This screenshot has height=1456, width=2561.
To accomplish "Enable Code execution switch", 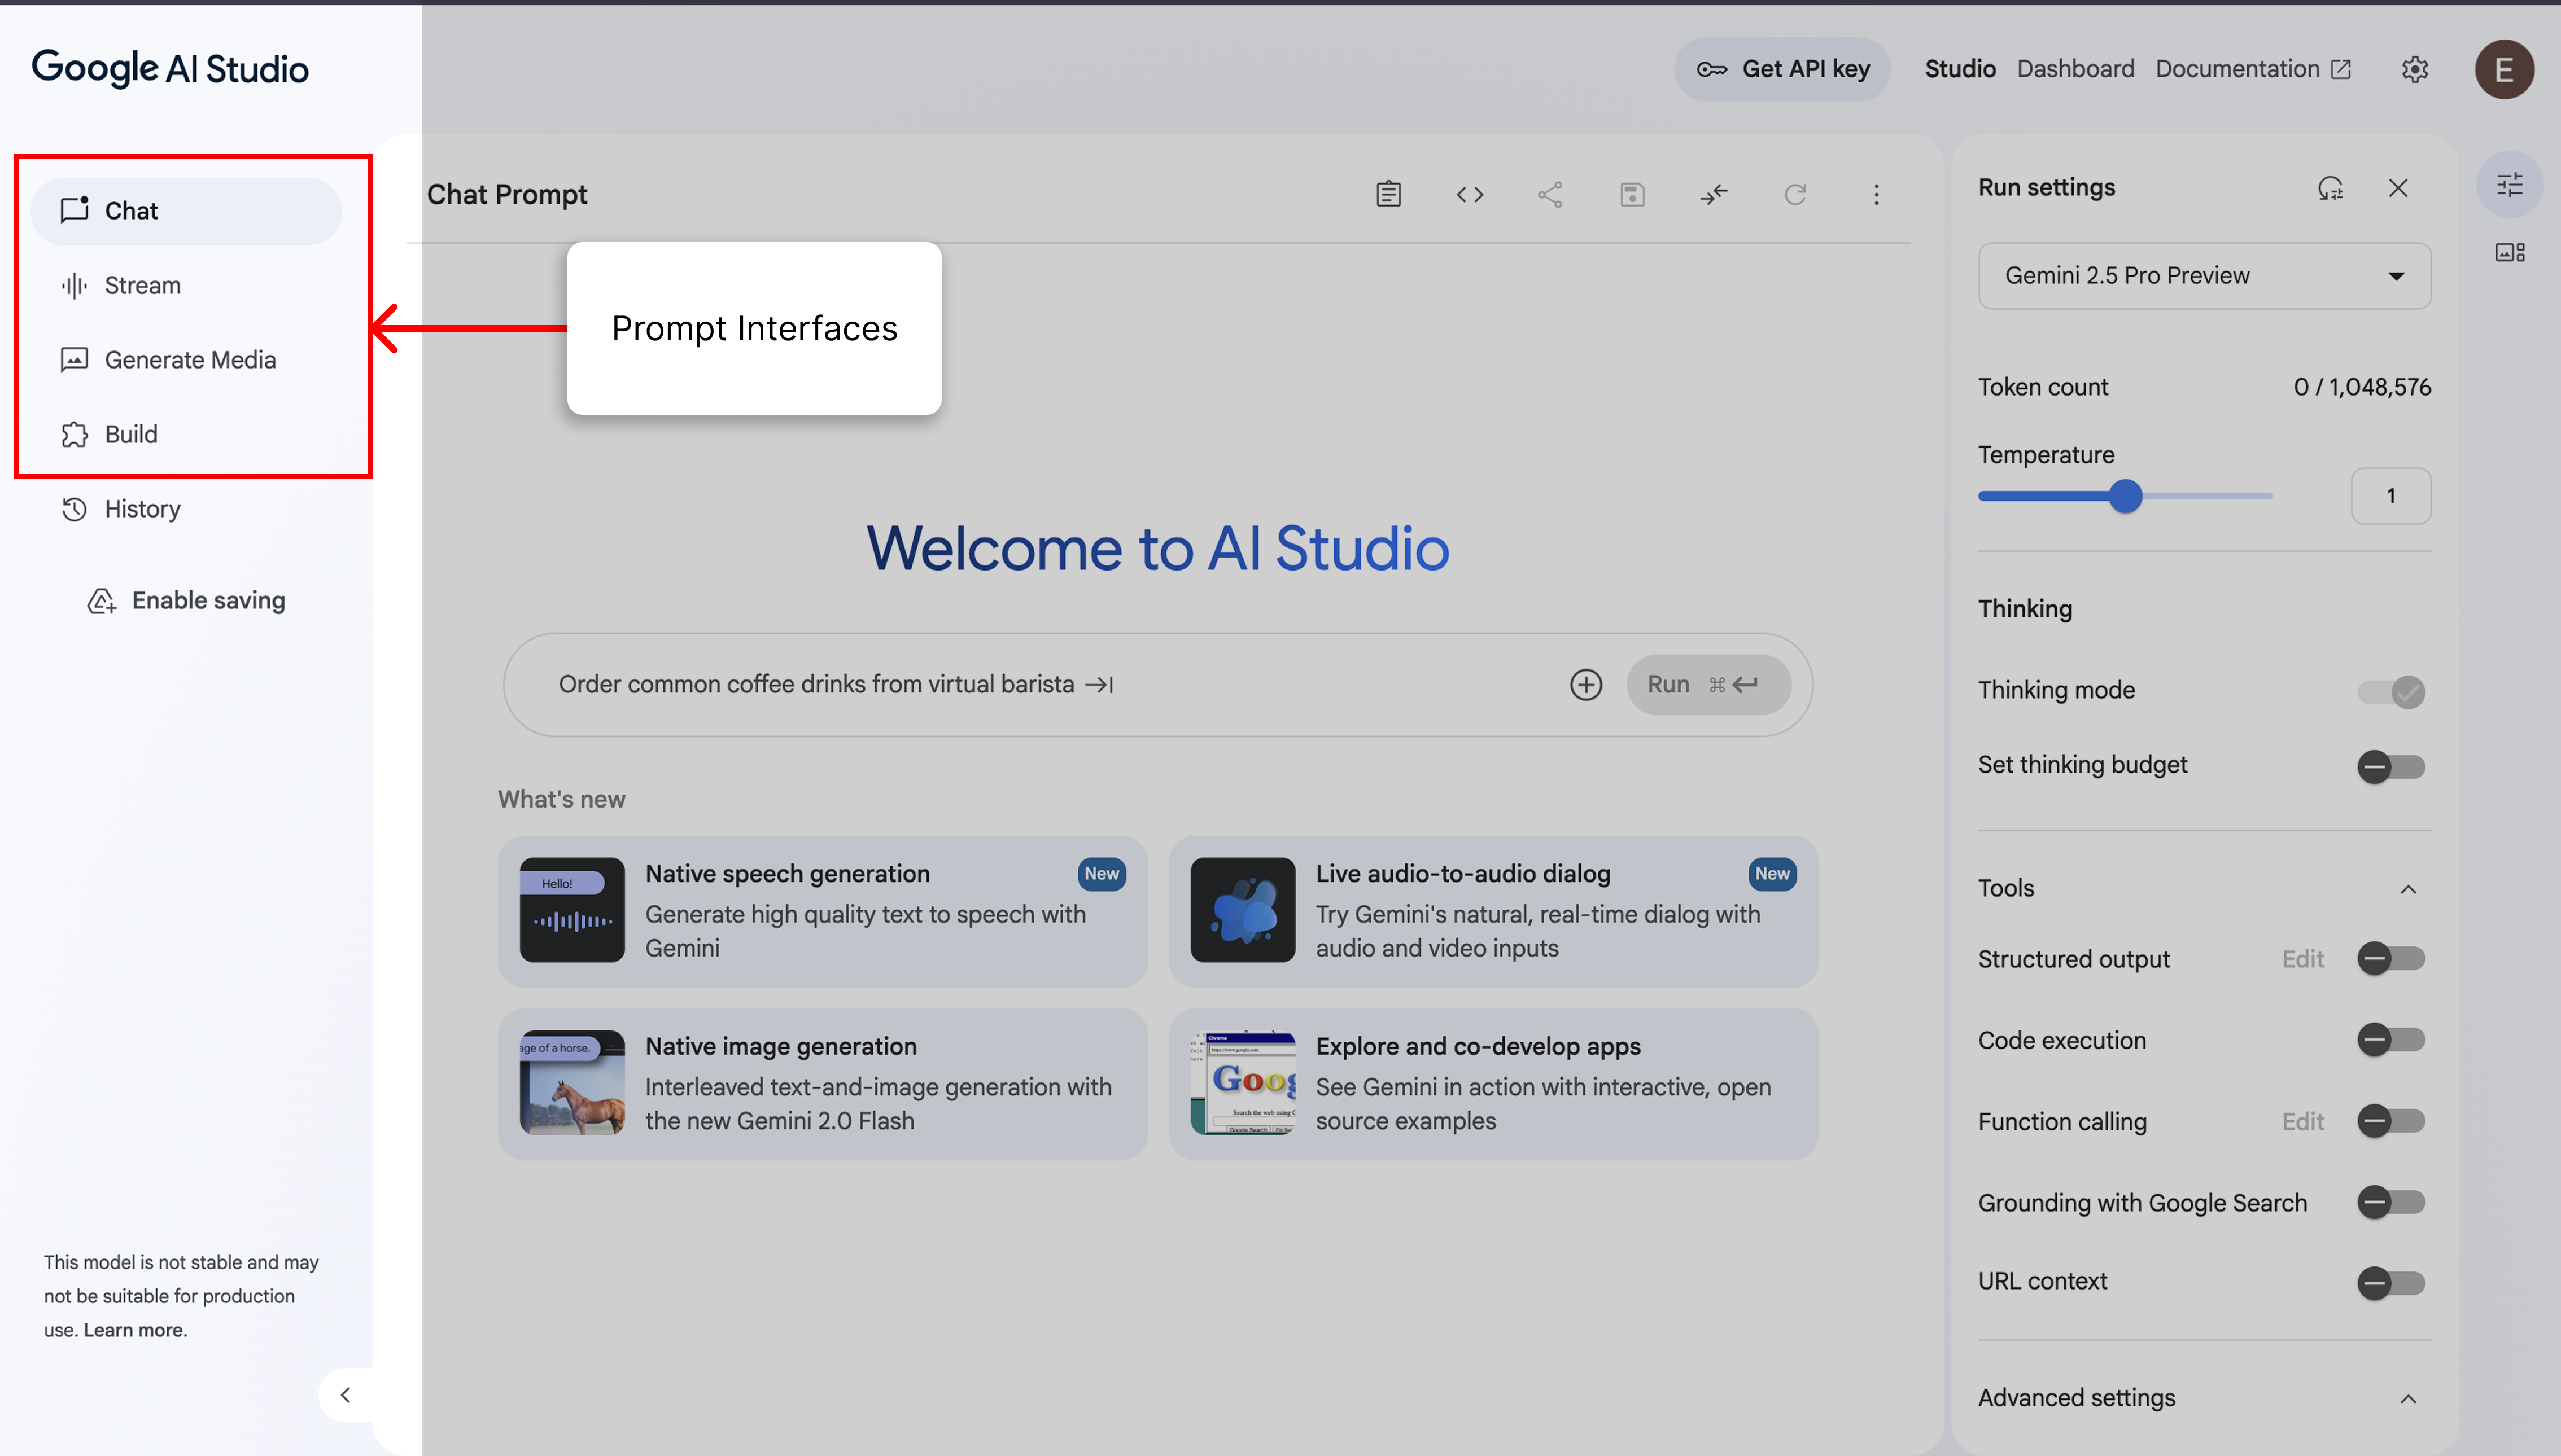I will click(2391, 1039).
